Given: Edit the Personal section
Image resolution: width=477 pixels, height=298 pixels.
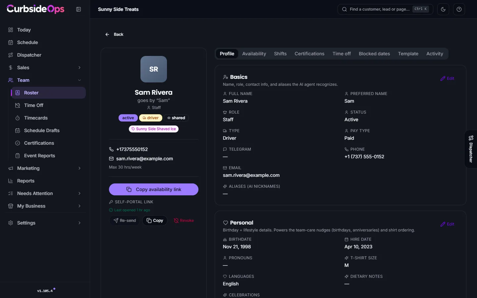Looking at the screenshot, I should (447, 224).
